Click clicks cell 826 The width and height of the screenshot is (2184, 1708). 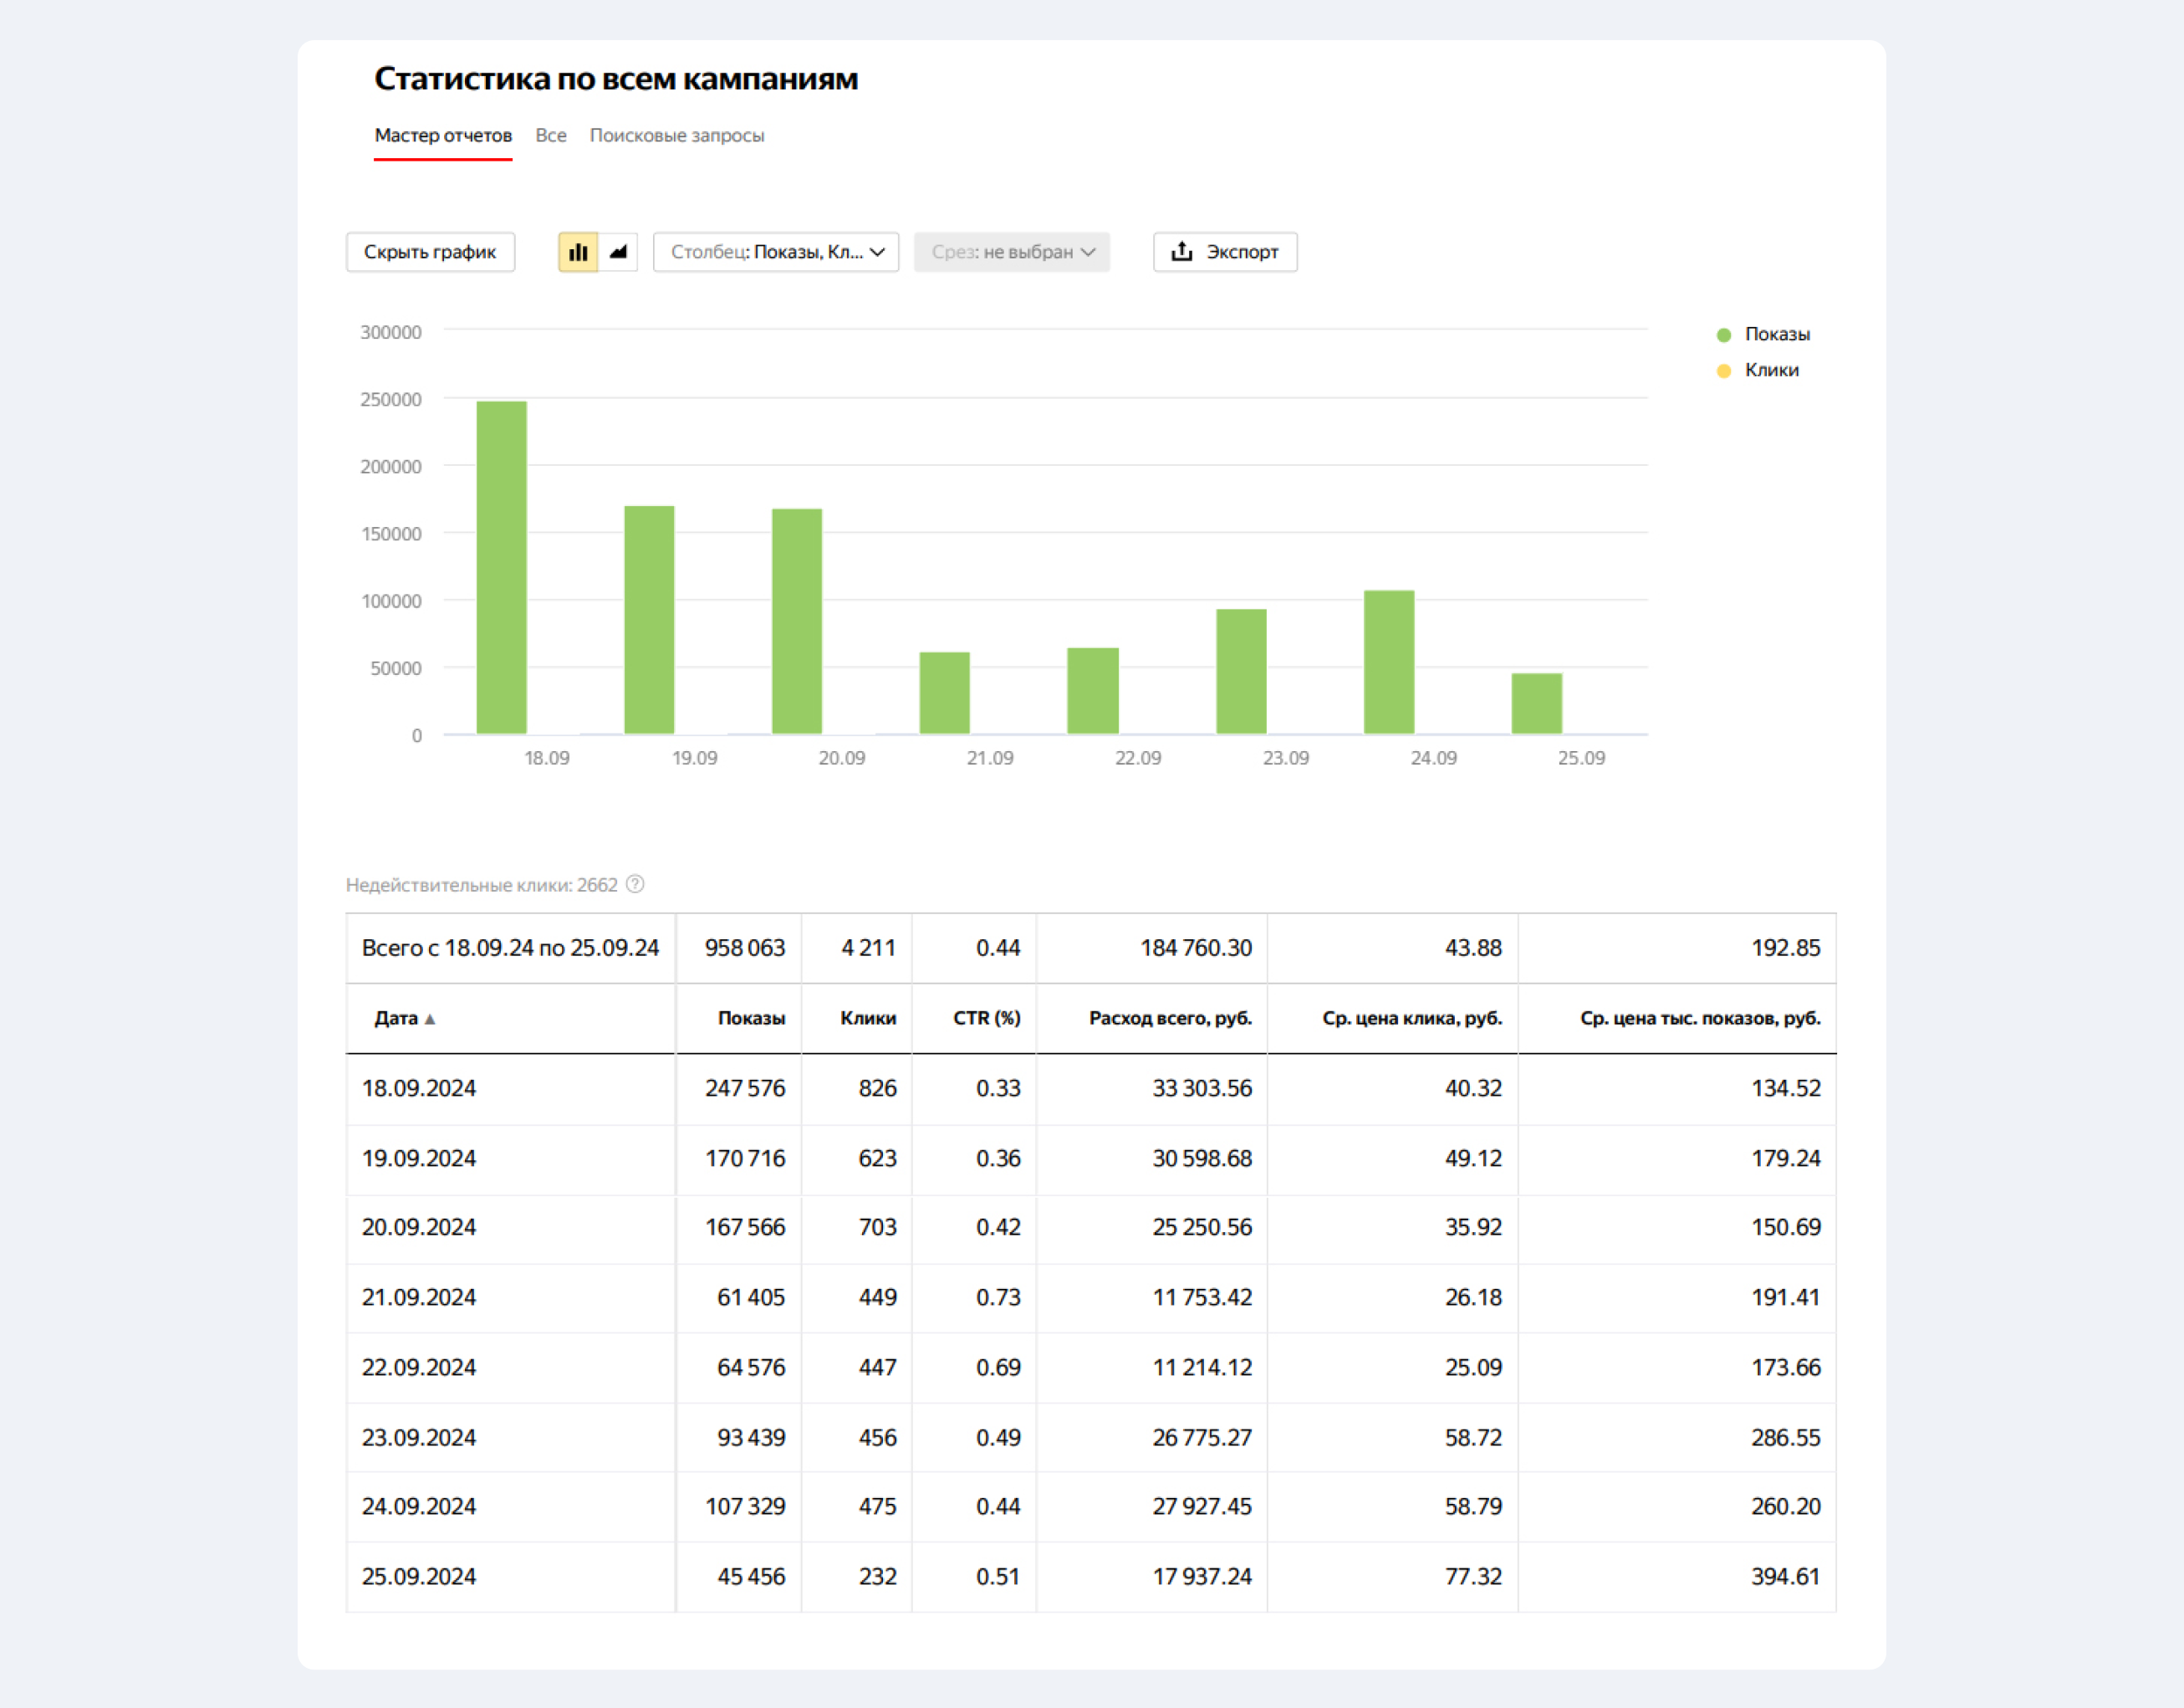878,1089
